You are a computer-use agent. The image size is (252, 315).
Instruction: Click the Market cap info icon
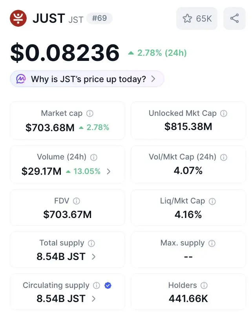pyautogui.click(x=90, y=114)
